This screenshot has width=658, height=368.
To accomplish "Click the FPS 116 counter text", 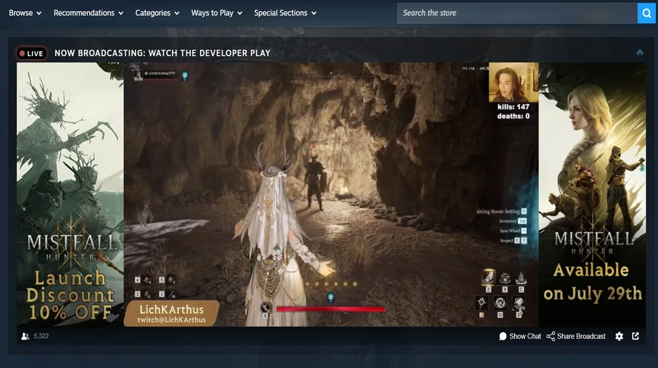I will point(468,69).
